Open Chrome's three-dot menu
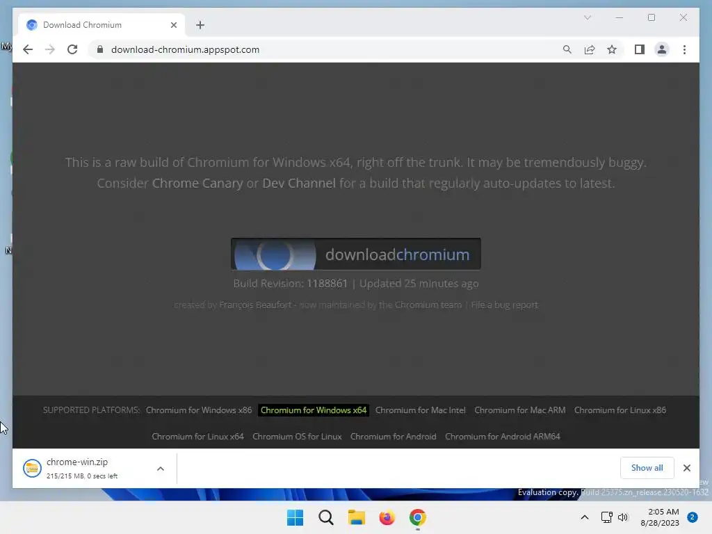Viewport: 712px width, 534px height. pyautogui.click(x=684, y=49)
